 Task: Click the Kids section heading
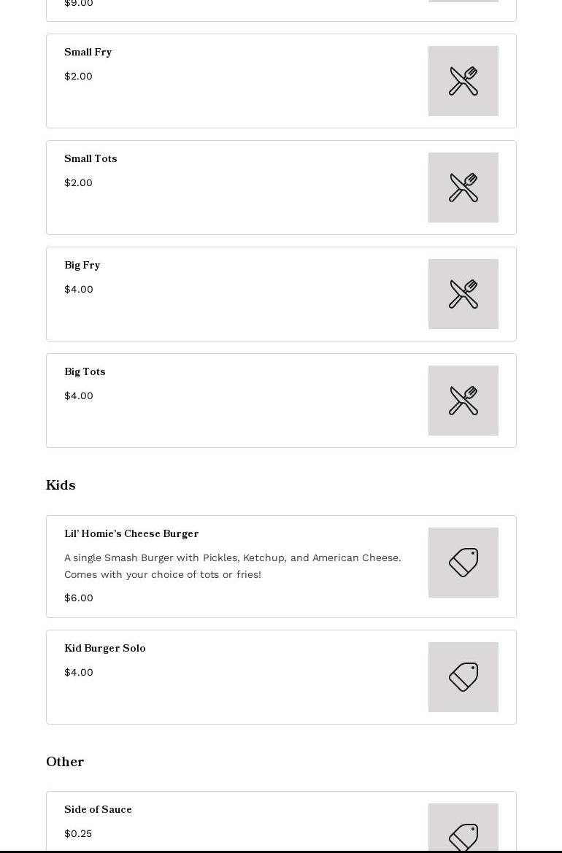[61, 485]
